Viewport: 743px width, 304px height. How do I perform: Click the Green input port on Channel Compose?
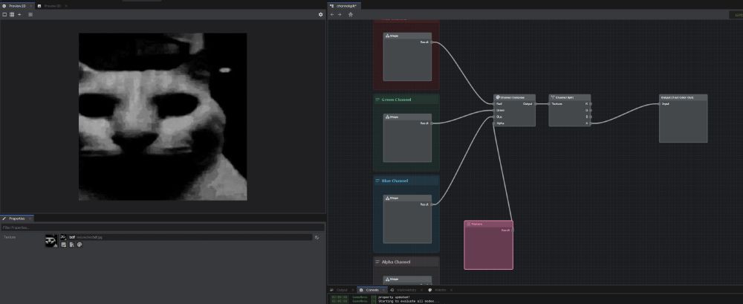coord(494,110)
